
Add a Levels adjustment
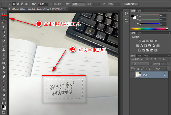pyautogui.click(x=144, y=41)
